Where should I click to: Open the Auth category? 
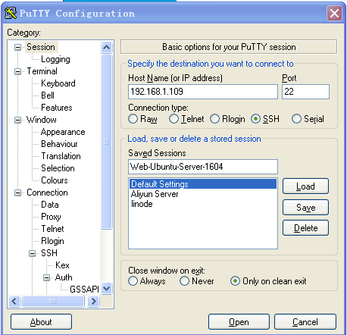tap(64, 277)
